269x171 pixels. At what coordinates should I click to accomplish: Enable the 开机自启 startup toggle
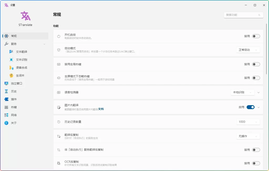point(255,36)
